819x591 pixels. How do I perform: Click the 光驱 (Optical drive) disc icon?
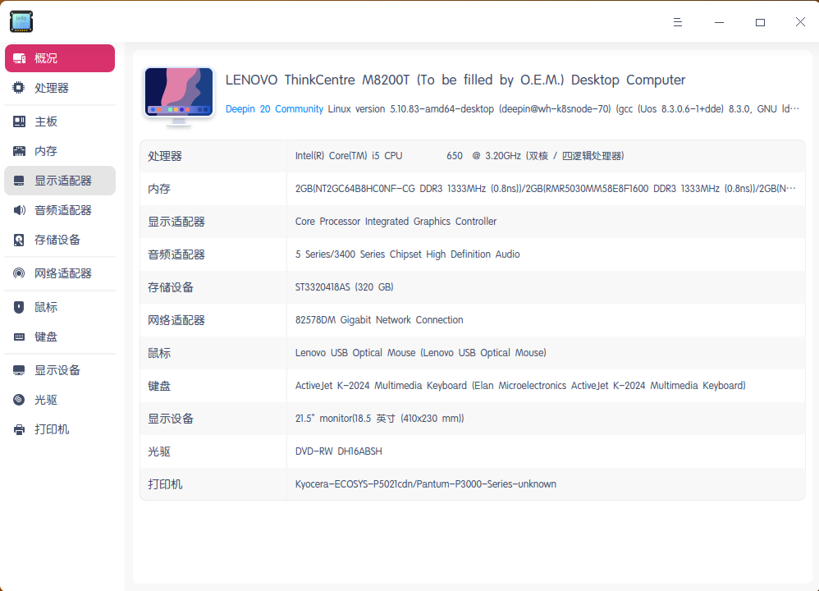pyautogui.click(x=18, y=400)
